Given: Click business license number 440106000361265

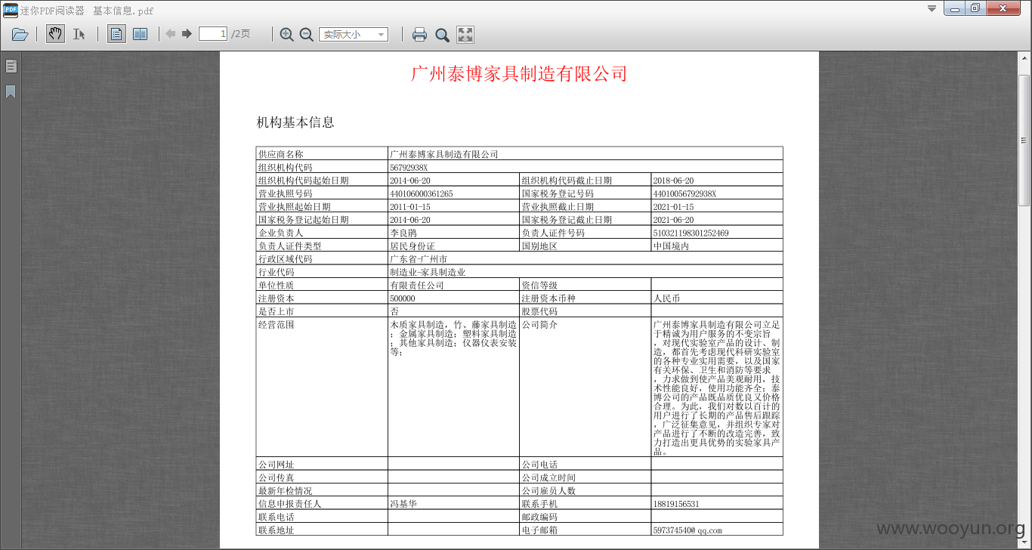Looking at the screenshot, I should pos(422,193).
